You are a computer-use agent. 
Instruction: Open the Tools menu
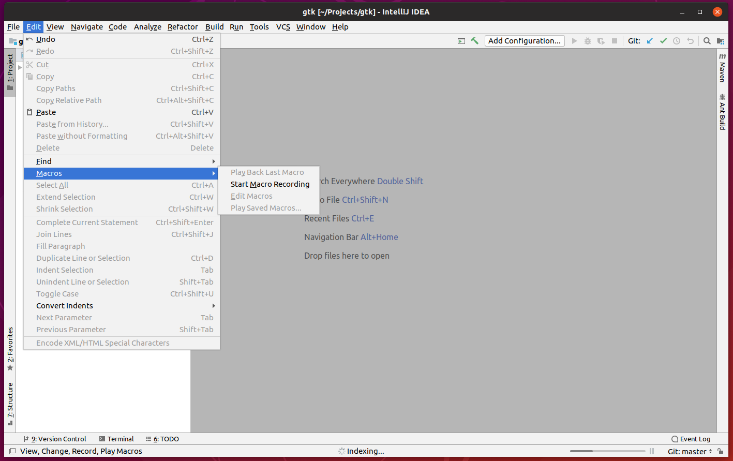[x=259, y=27]
